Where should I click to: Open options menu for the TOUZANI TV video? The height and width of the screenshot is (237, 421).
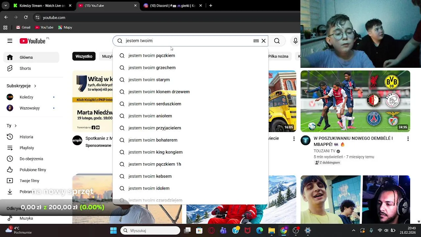[x=408, y=139]
